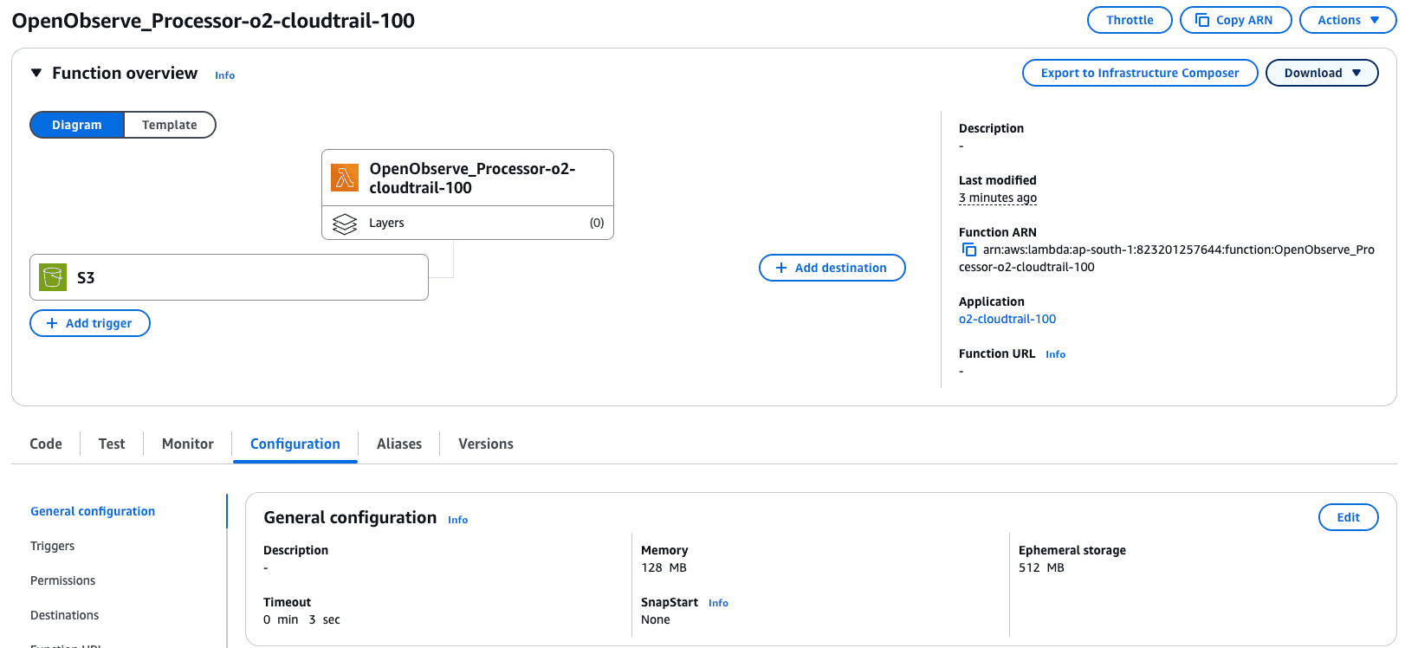The width and height of the screenshot is (1405, 648).
Task: Click the S3 trigger box
Action: (229, 277)
